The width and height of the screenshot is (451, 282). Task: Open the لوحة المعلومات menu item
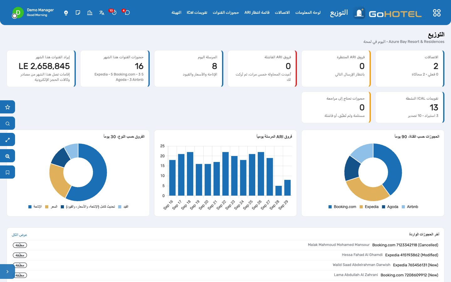pos(308,13)
